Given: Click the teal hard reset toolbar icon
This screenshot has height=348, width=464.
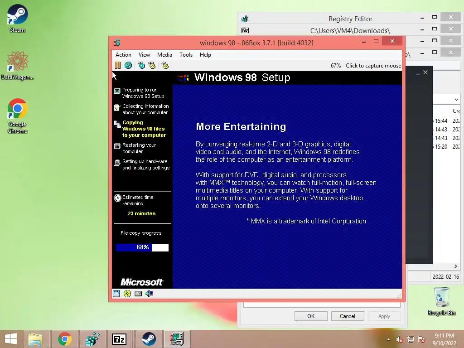Looking at the screenshot, I should click(128, 65).
